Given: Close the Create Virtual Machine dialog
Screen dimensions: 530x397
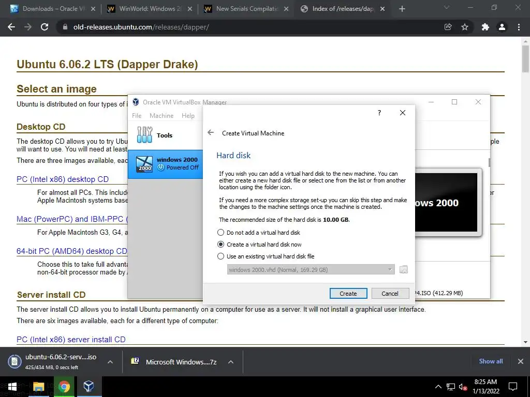Looking at the screenshot, I should point(403,113).
